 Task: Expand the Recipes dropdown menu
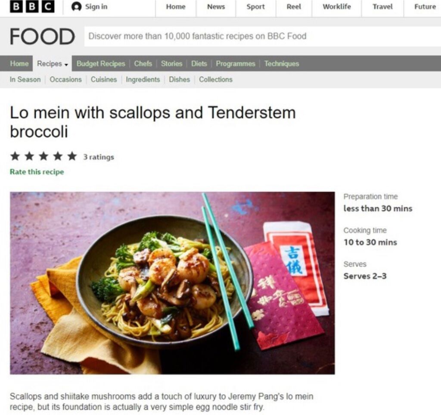(x=52, y=64)
